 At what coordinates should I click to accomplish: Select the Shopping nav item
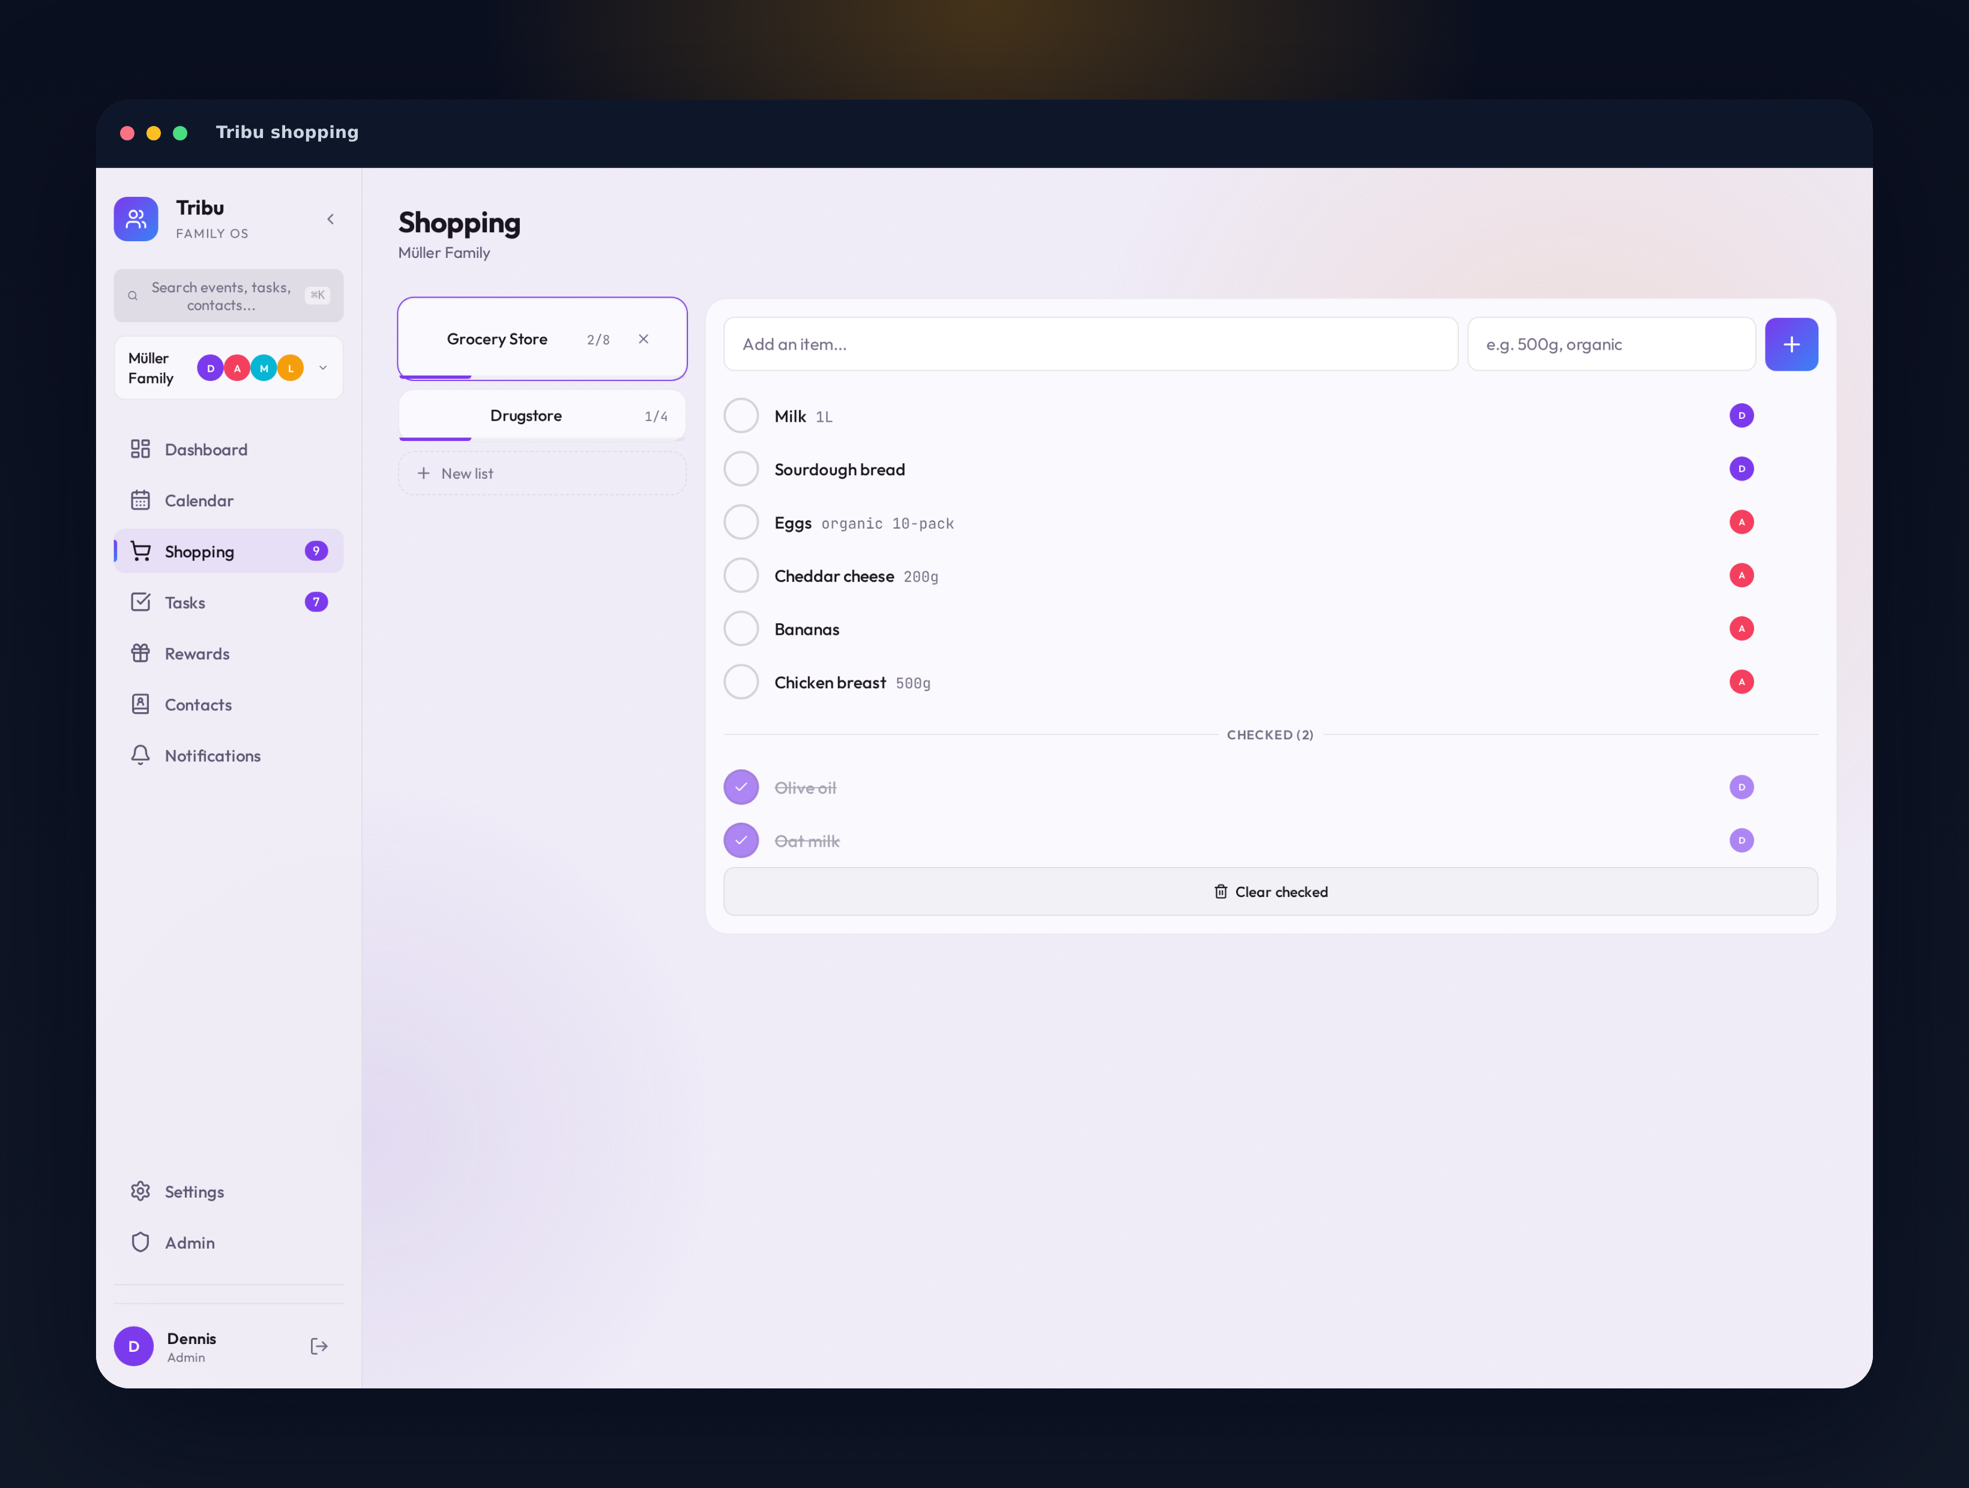click(x=229, y=551)
